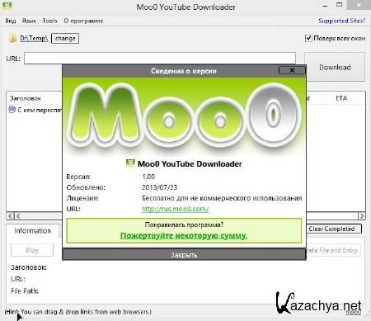Minimize the Moo0 YouTube Downloader window
371x321 pixels.
[x=325, y=5]
